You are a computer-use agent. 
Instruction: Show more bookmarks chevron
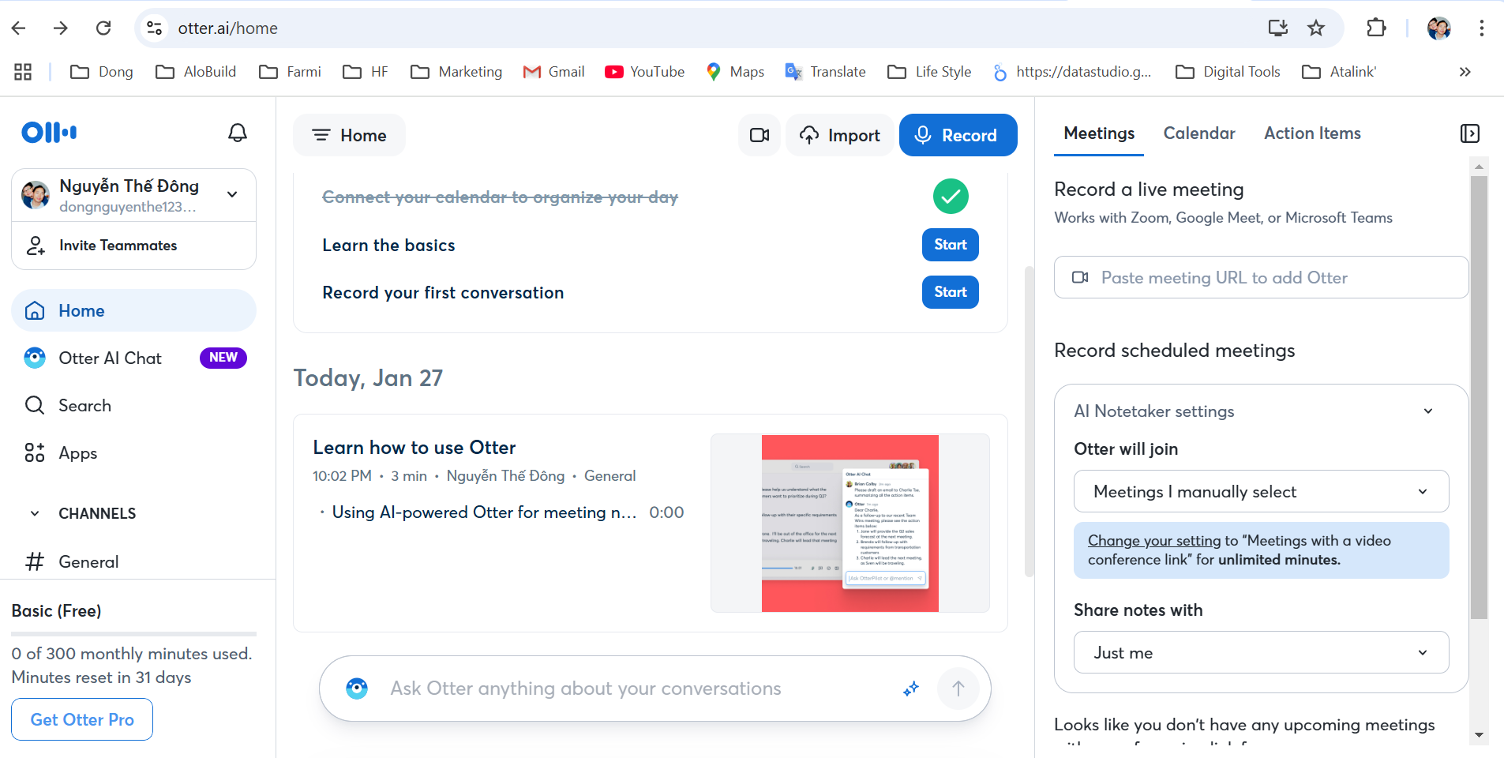pos(1465,72)
